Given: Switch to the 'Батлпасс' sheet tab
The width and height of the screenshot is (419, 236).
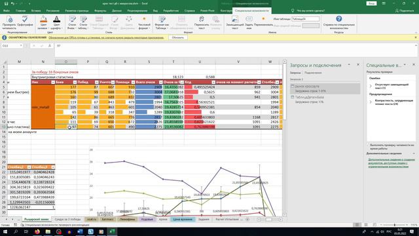Looking at the screenshot, I should click(x=107, y=220).
